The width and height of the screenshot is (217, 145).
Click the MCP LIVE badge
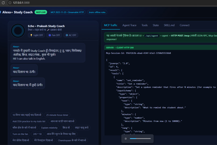(x=41, y=12)
